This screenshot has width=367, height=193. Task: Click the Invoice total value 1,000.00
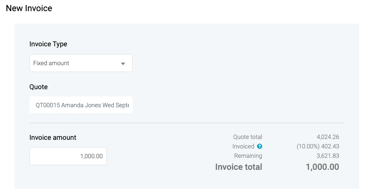(322, 167)
